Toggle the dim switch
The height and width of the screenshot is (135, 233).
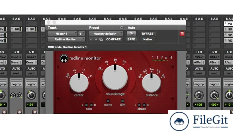click(x=122, y=101)
